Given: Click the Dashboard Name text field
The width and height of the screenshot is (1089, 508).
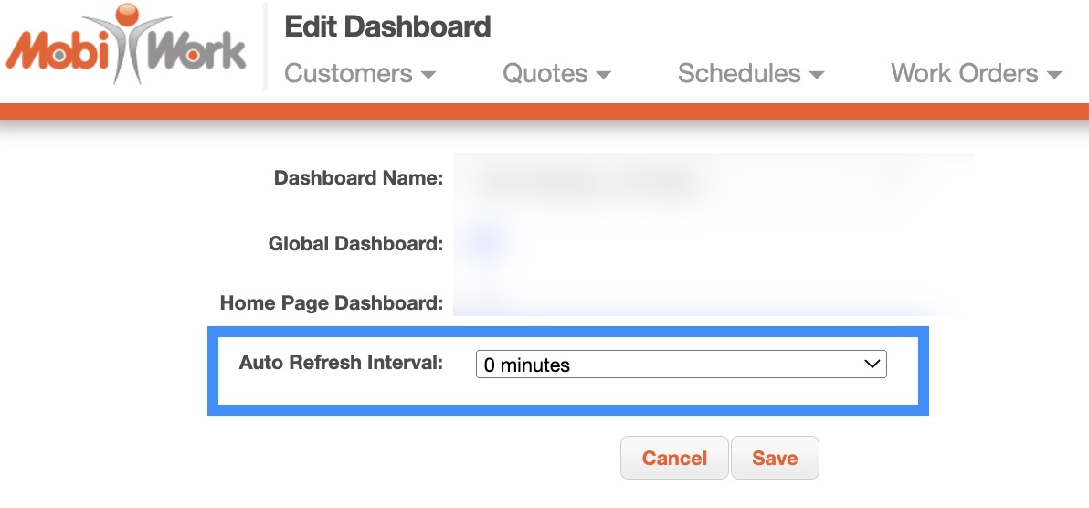Looking at the screenshot, I should pyautogui.click(x=713, y=179).
